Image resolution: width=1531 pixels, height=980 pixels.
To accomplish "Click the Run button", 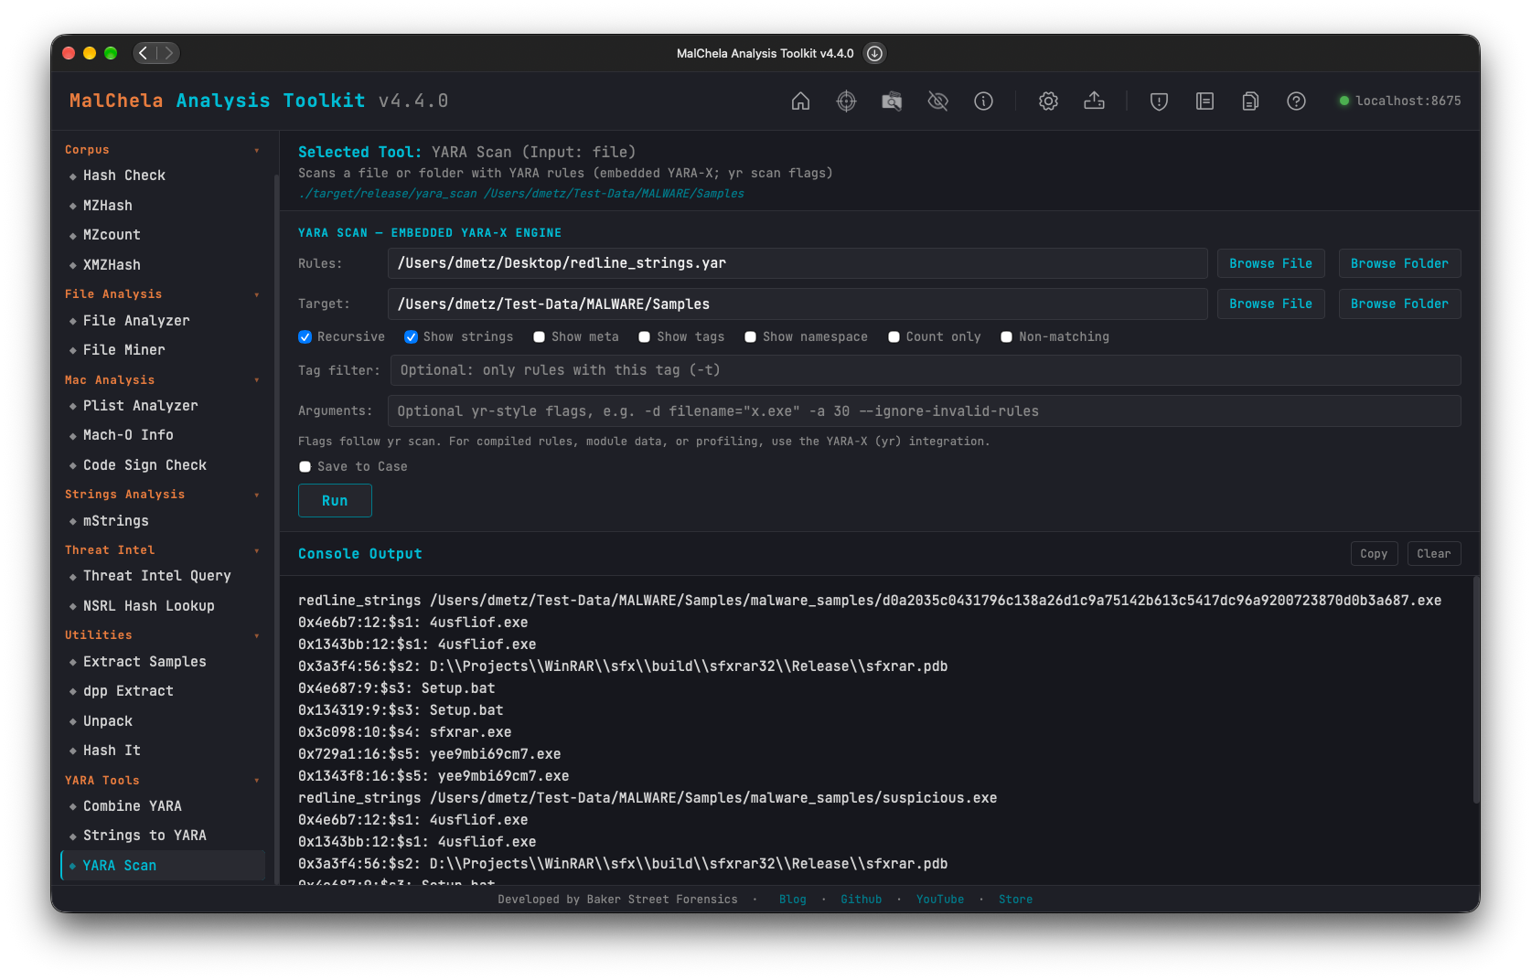I will click(x=335, y=501).
